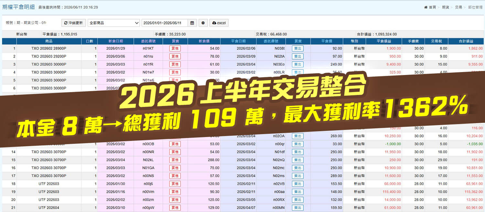
Task: Click order number n00MN
Action: (279, 208)
